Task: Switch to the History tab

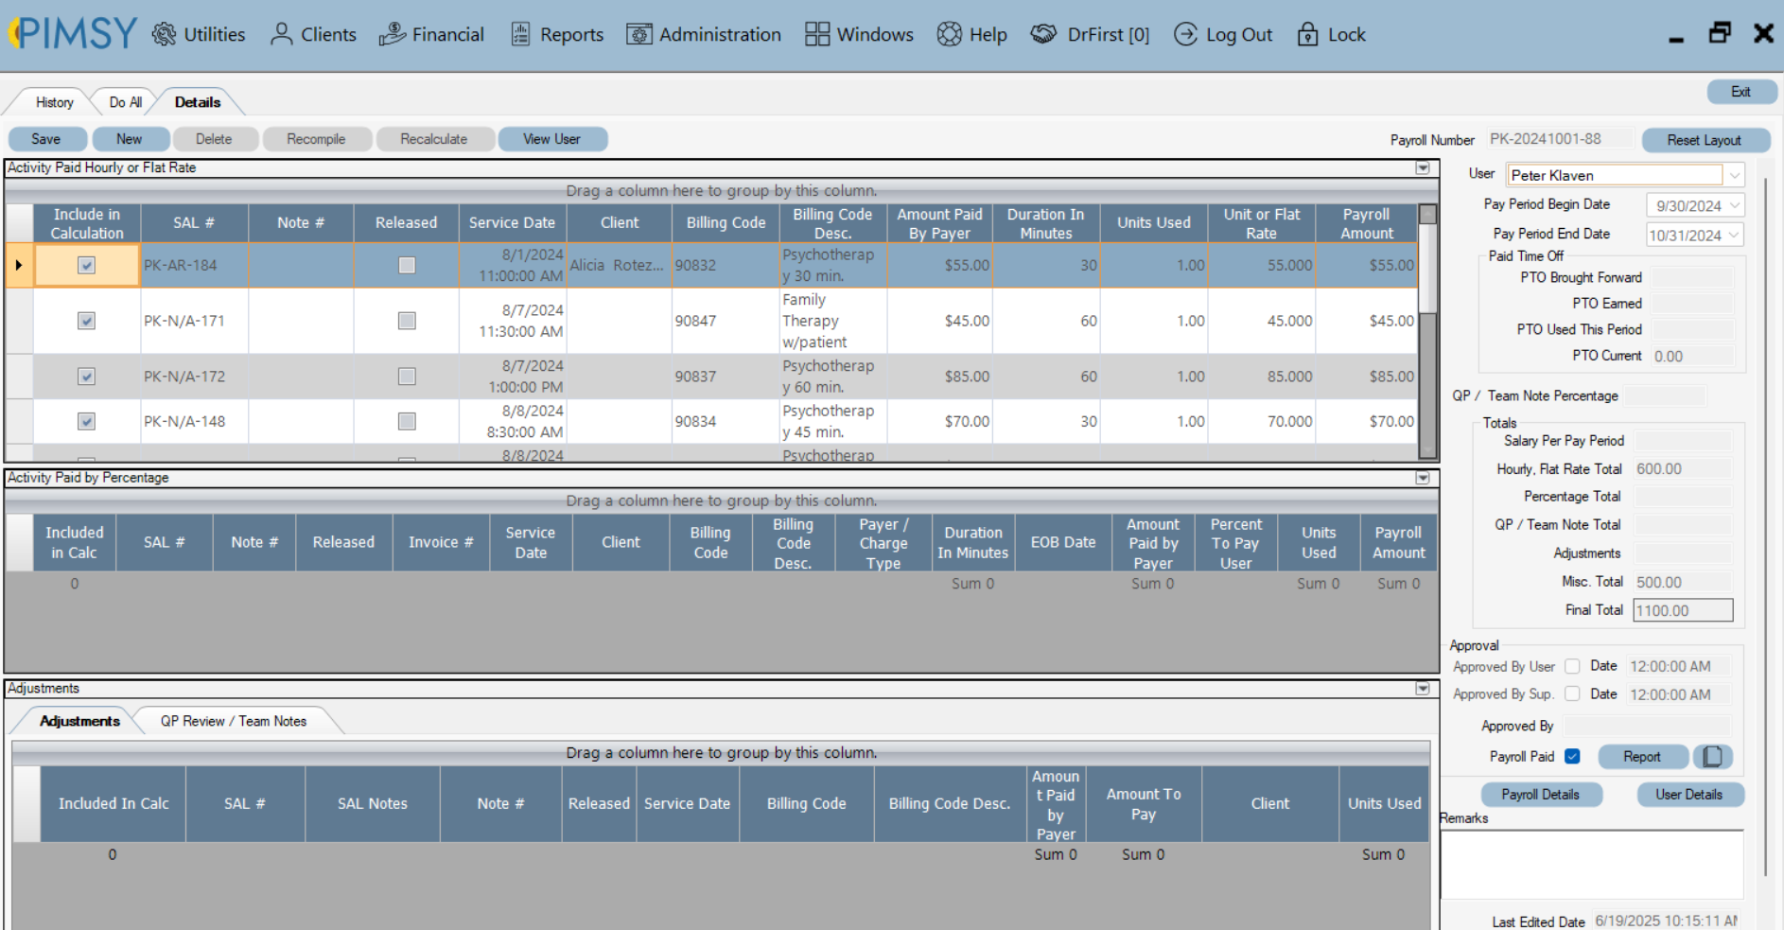Action: (x=53, y=101)
